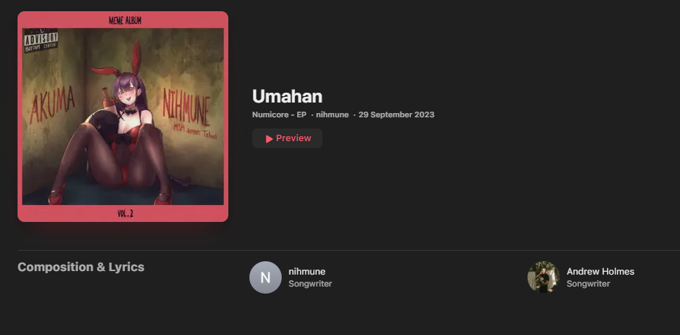The image size is (680, 335).
Task: Open the Andrew Holmes songwriter name
Action: coord(600,272)
